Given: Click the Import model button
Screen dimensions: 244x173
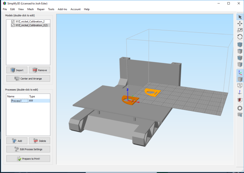Looking at the screenshot, I should tap(17, 70).
